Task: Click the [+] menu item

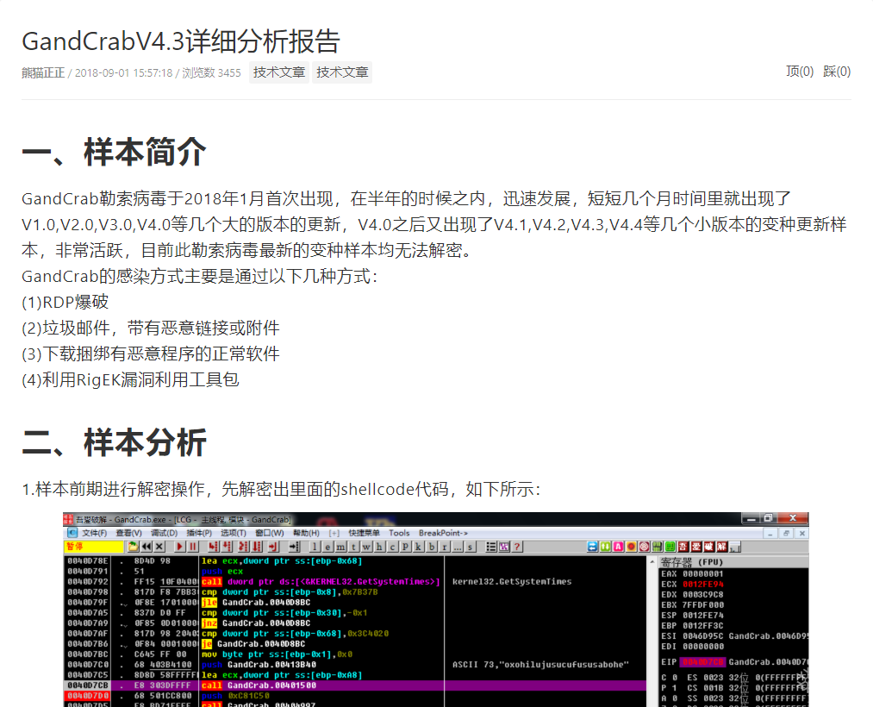Action: coord(334,533)
